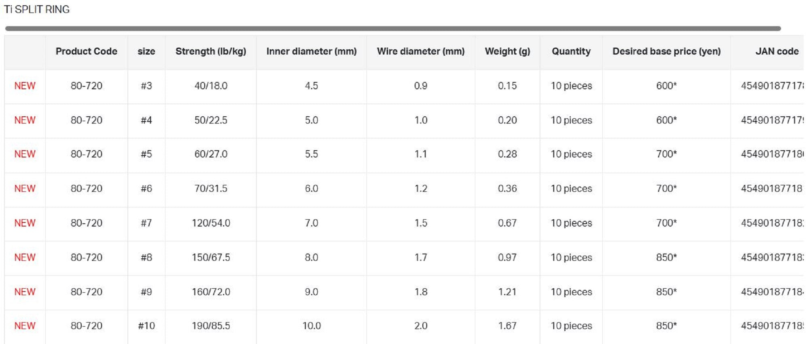Click the horizontal scrollbar above the table
Viewport: 809px width, 344px height.
pos(392,29)
